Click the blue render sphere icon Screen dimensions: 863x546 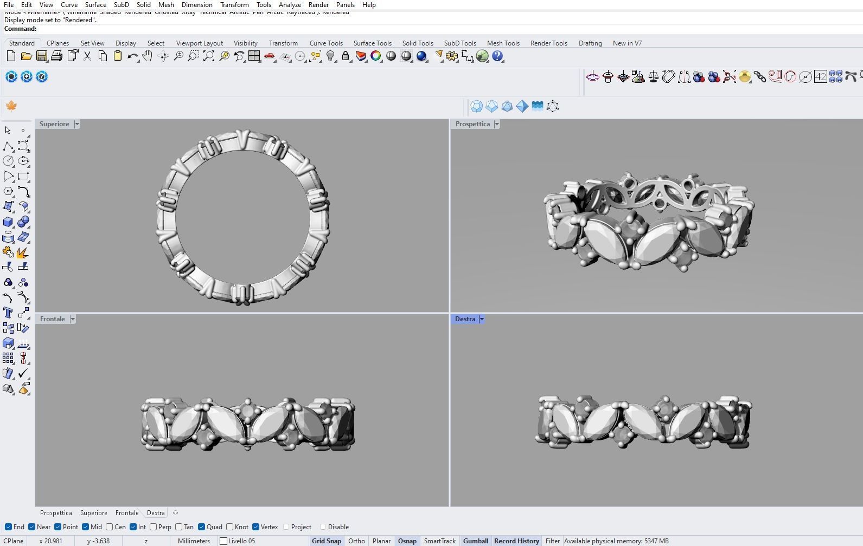pos(421,56)
